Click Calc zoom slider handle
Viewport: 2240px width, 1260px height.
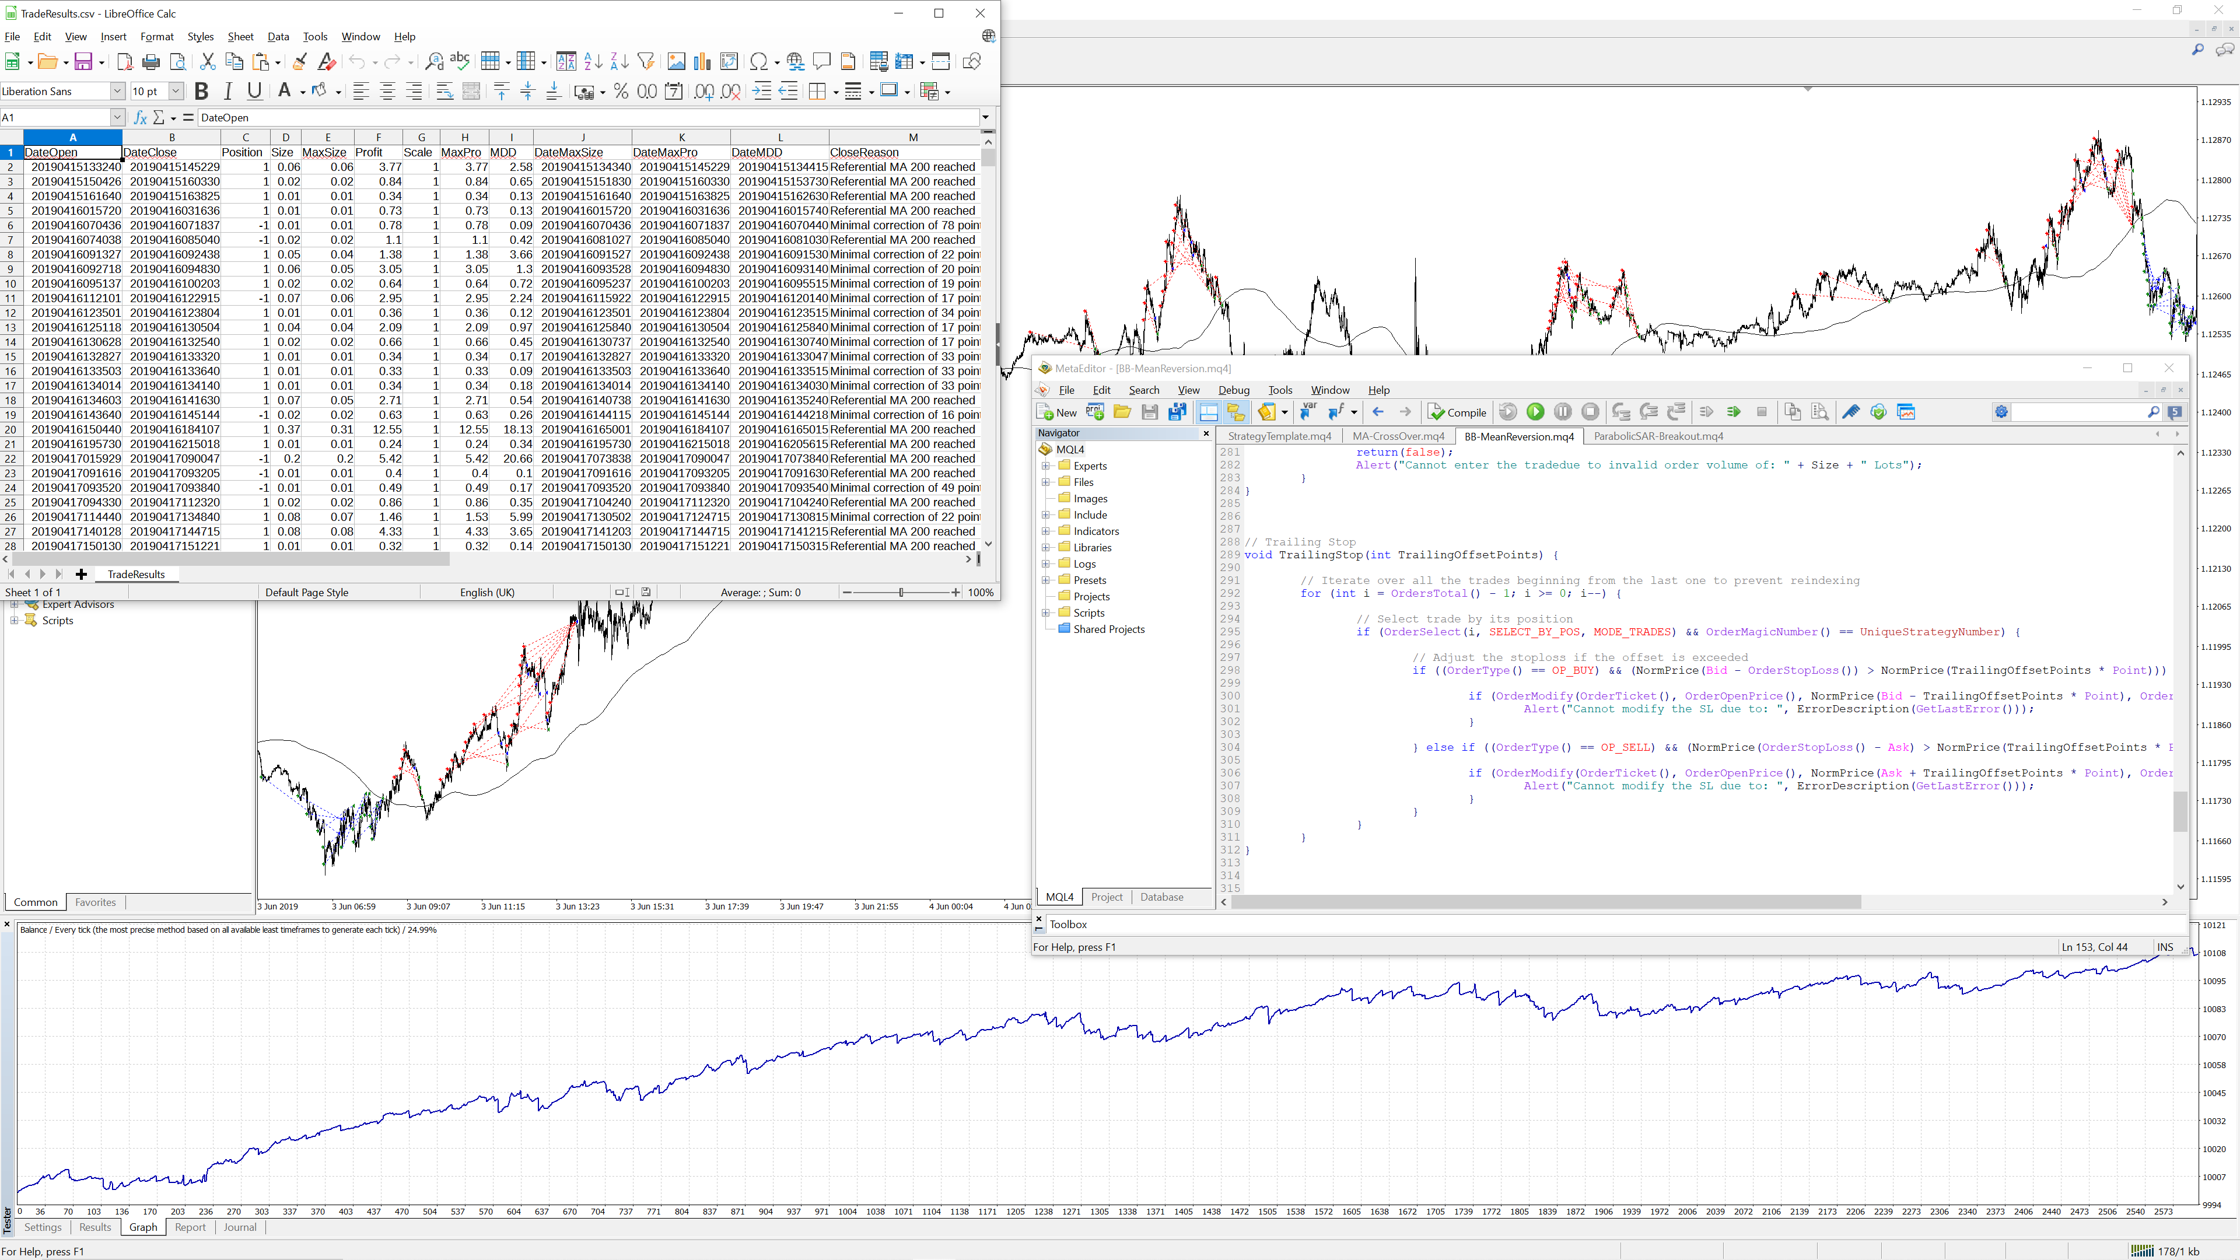pos(901,592)
